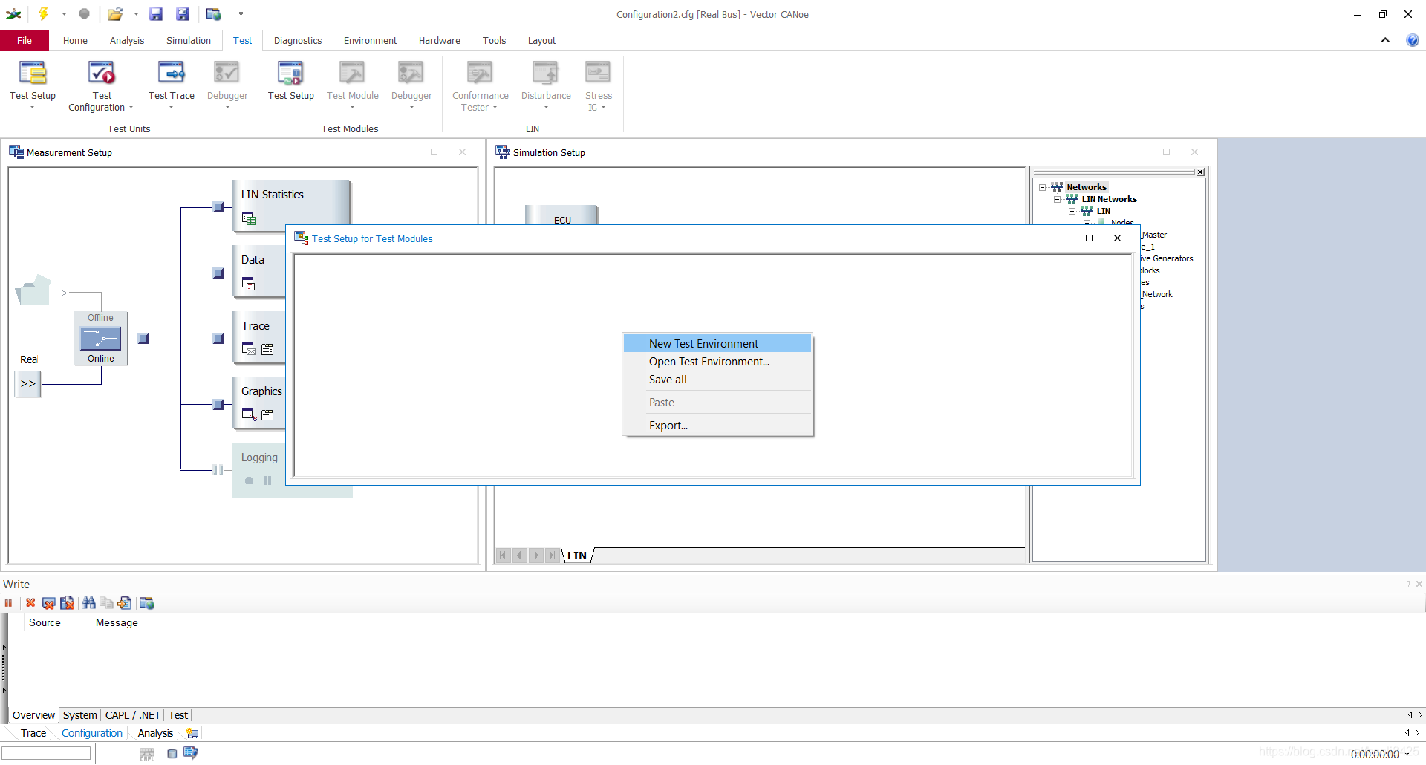Choose Open Test Environment… in context menu
The width and height of the screenshot is (1426, 765).
[717, 362]
